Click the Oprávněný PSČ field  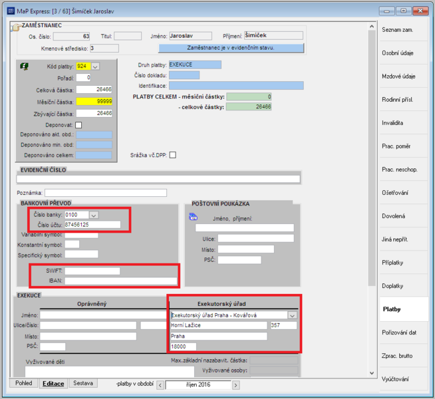53,346
